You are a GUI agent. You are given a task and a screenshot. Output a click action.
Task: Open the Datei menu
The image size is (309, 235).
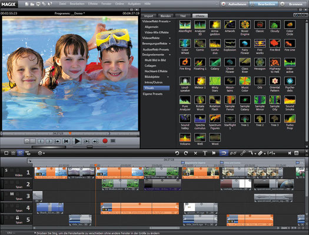click(x=62, y=4)
